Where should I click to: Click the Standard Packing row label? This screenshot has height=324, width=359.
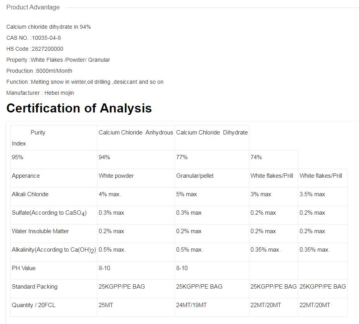tap(35, 287)
